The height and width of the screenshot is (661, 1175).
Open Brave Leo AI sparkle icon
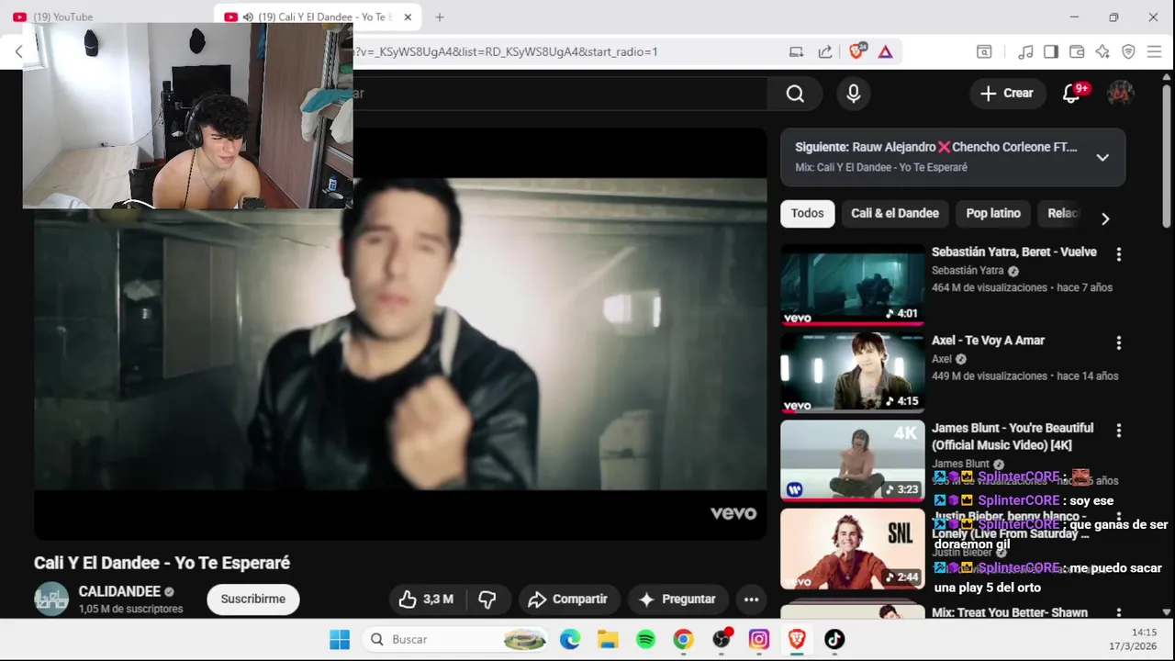(x=1102, y=52)
